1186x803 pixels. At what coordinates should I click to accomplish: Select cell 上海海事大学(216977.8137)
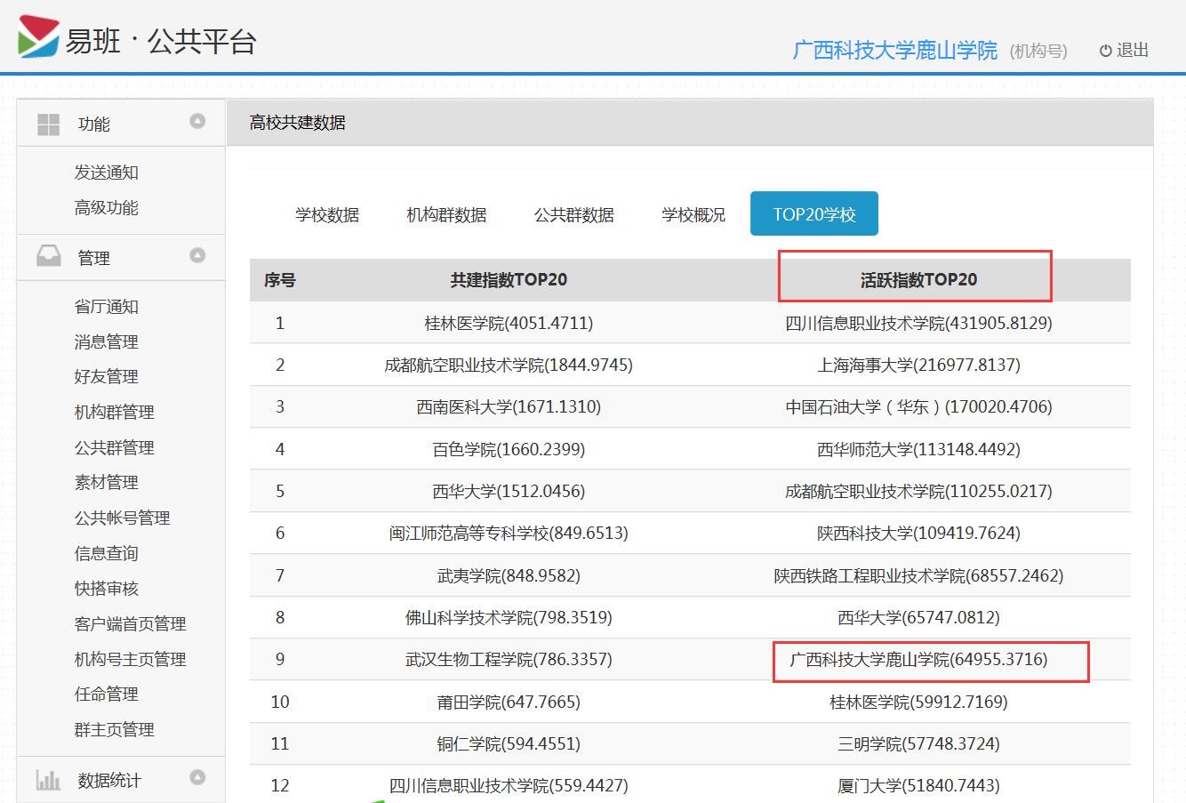click(918, 365)
